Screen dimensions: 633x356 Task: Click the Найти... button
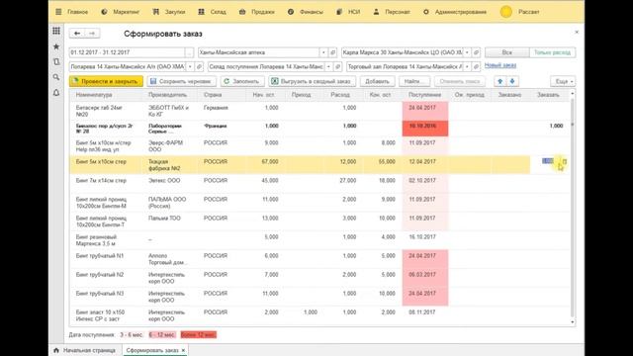click(x=414, y=81)
